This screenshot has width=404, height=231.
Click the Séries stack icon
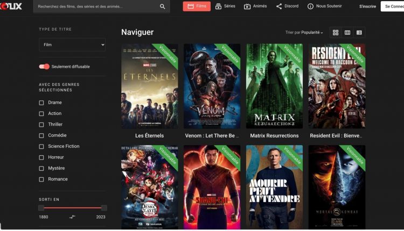(x=218, y=6)
